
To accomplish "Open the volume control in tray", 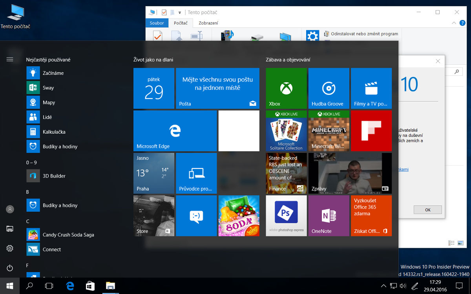I will (403, 286).
